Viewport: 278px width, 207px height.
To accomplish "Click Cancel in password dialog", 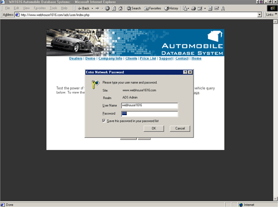I will click(180, 128).
